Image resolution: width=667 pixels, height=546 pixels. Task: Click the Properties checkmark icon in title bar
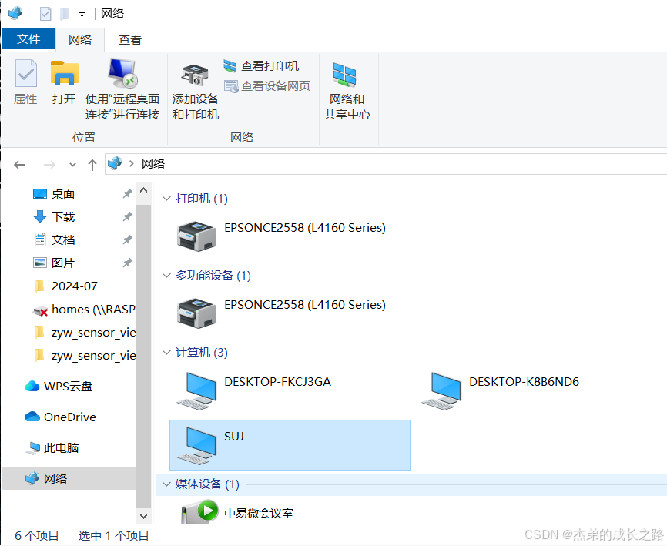click(45, 14)
